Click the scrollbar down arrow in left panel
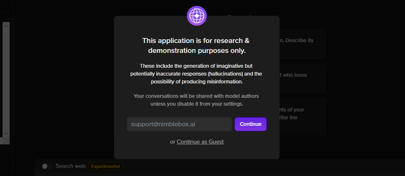 [6, 134]
